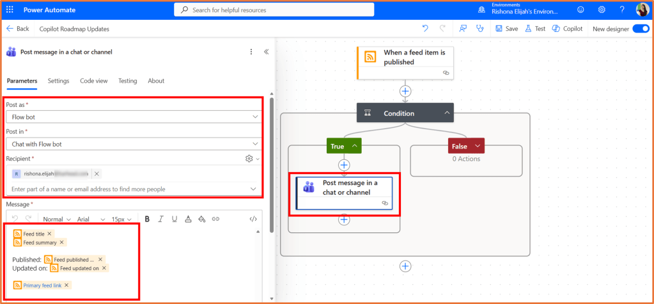Open the app launcher waffle icon
This screenshot has width=654, height=304.
tap(10, 10)
